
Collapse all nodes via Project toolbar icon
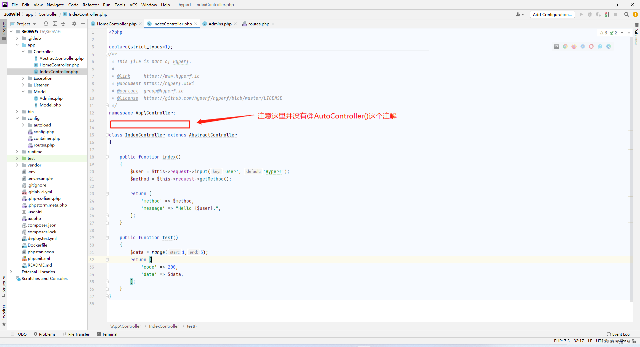click(x=63, y=24)
